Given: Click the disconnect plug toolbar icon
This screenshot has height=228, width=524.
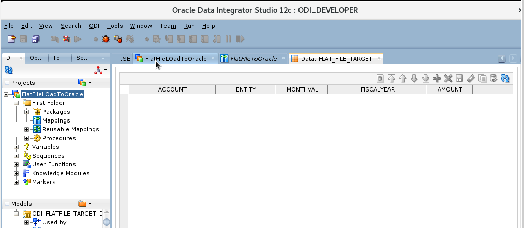Looking at the screenshot, I should pyautogui.click(x=66, y=39).
